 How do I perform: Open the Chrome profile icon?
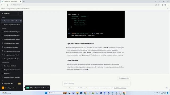click(165, 5)
